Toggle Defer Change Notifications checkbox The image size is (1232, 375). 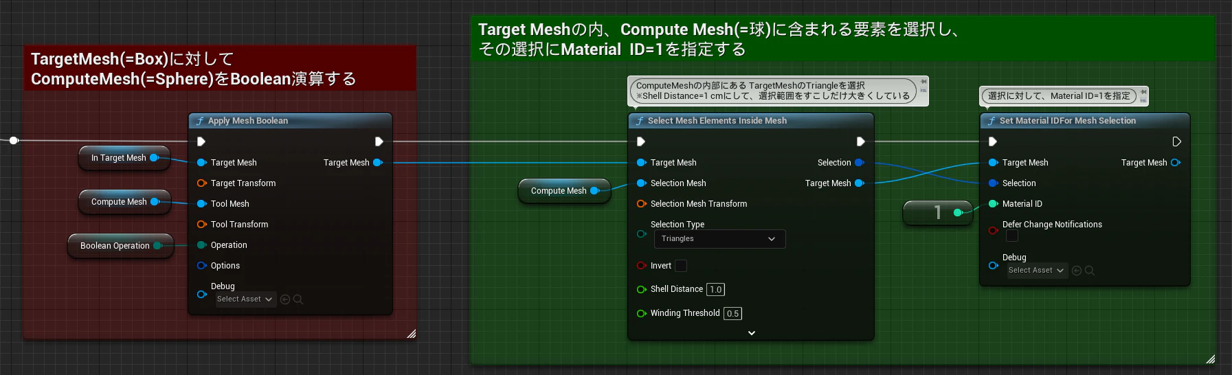click(1012, 236)
